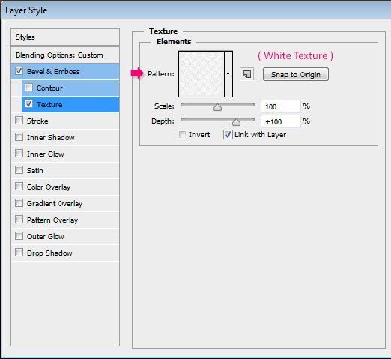Enable the Stroke checkbox

click(19, 121)
